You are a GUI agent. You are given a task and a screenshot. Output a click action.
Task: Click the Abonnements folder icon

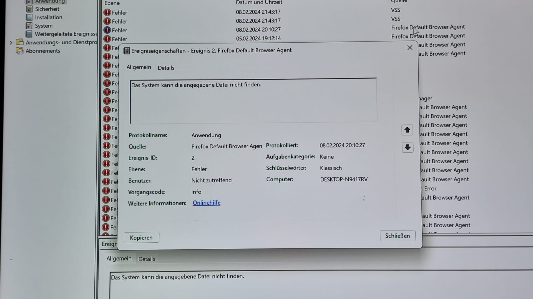tap(19, 51)
